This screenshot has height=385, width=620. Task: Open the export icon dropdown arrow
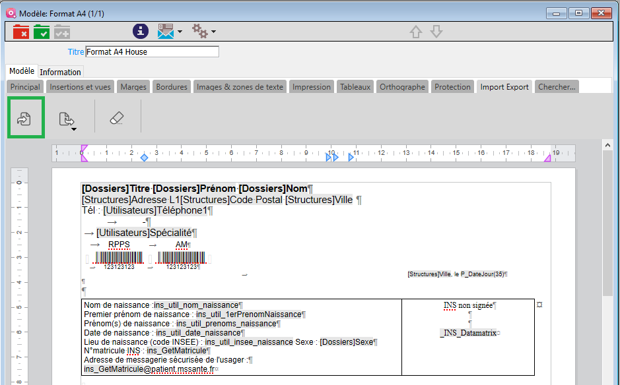[74, 129]
